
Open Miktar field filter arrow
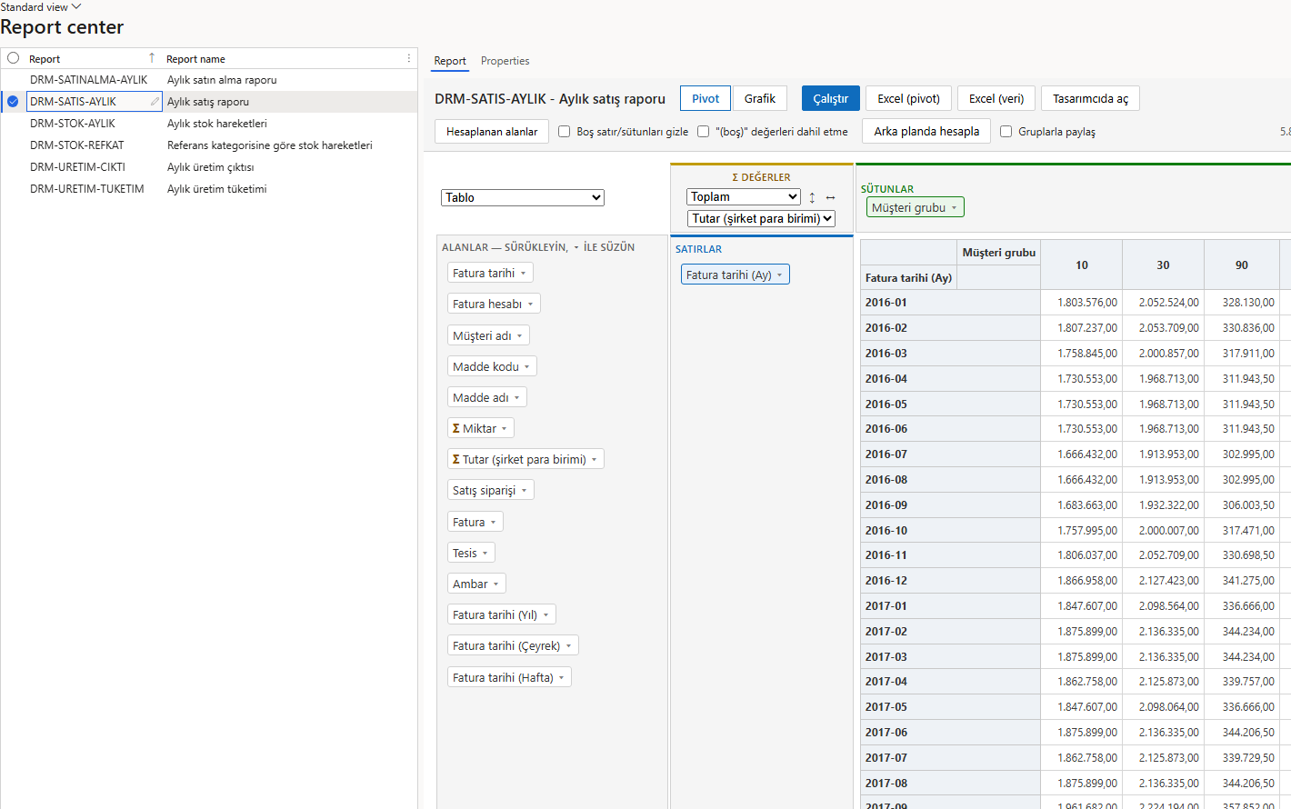505,429
